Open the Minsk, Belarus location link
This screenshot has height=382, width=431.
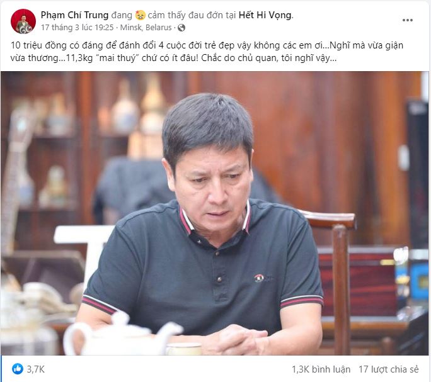146,28
